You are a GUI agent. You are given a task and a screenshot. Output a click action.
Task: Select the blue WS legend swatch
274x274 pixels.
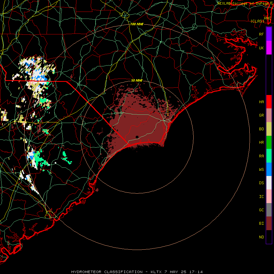point(269,169)
